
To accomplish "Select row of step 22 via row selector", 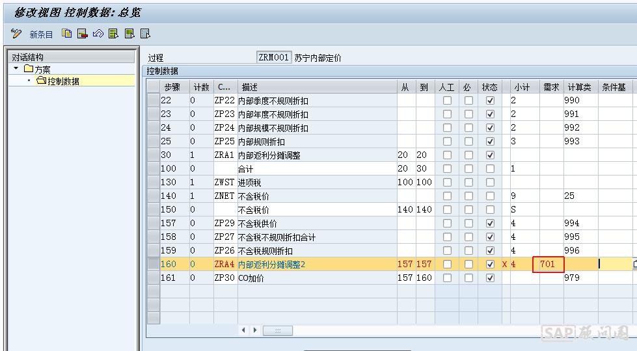I will [154, 100].
